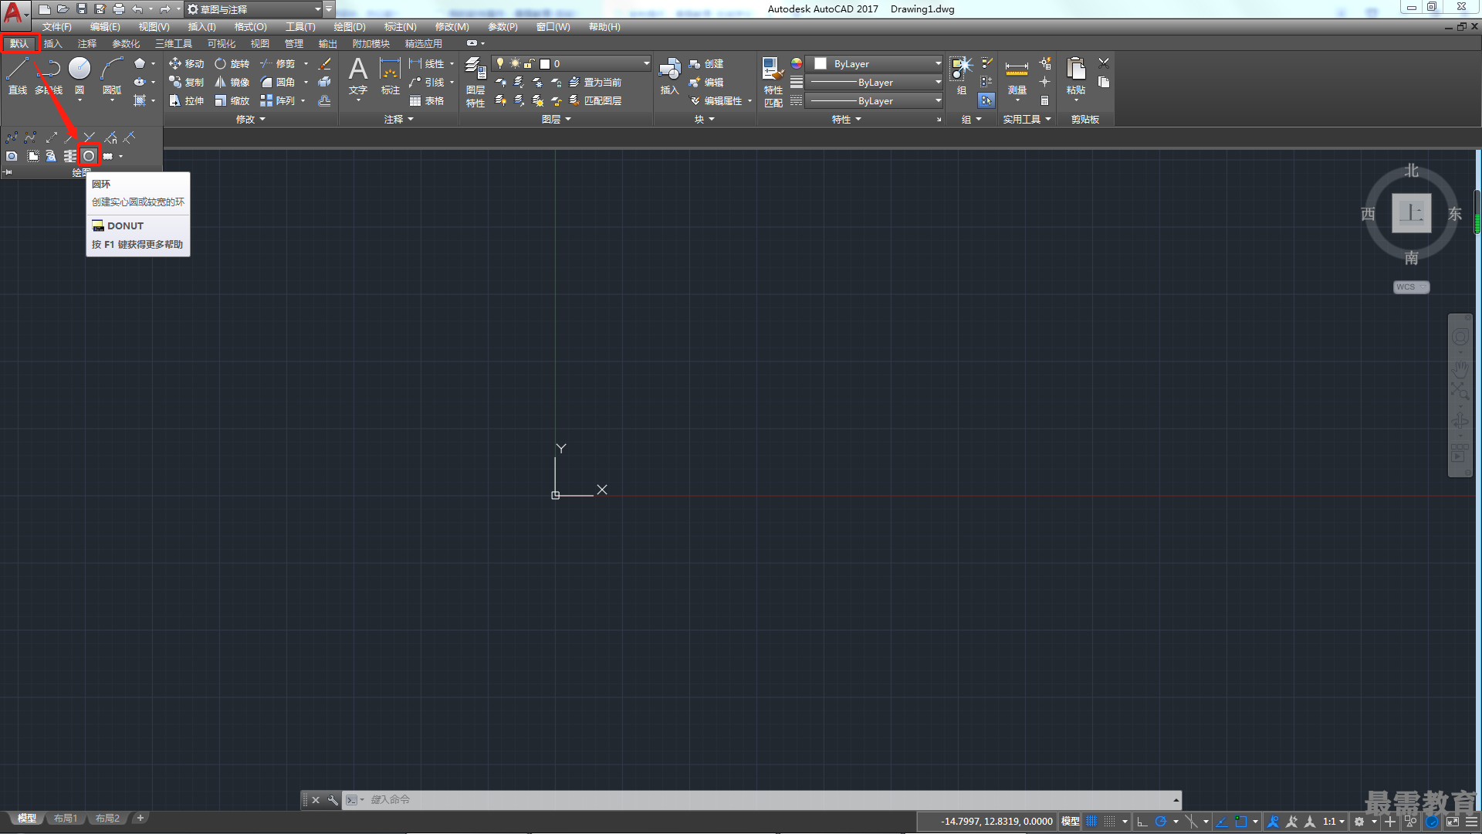Click the Text (文字) tool
This screenshot has width=1482, height=834.
tap(357, 76)
